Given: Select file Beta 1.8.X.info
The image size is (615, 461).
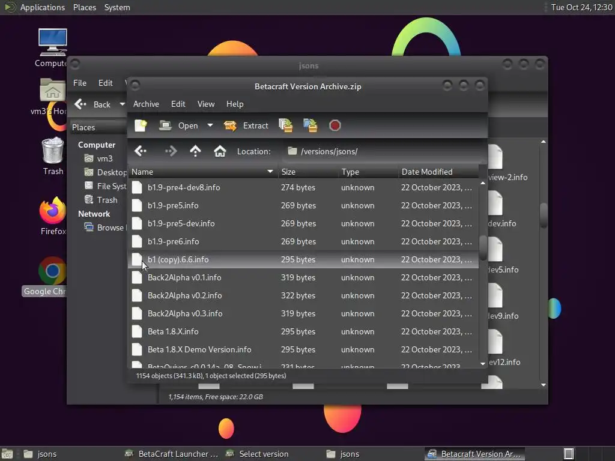Looking at the screenshot, I should click(x=303, y=331).
